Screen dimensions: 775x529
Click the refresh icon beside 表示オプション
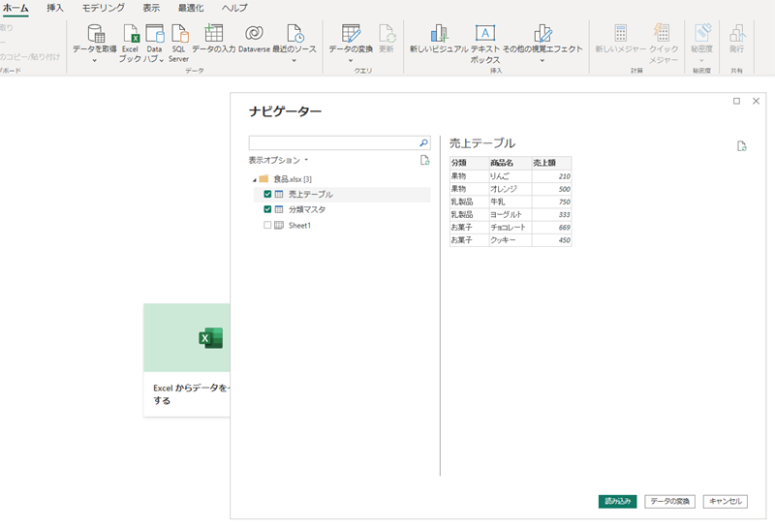424,160
